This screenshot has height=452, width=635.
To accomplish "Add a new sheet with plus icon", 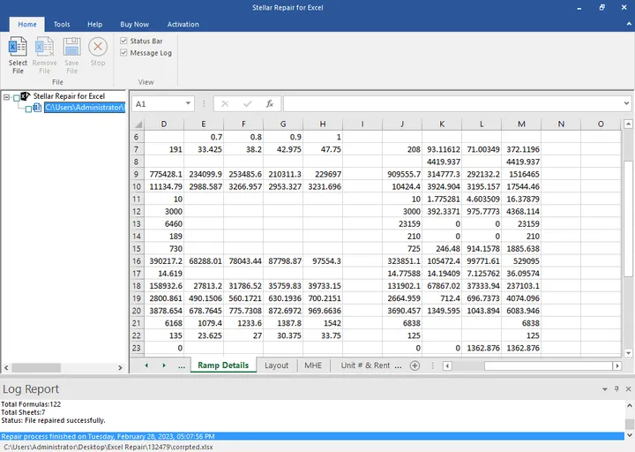I will (415, 365).
